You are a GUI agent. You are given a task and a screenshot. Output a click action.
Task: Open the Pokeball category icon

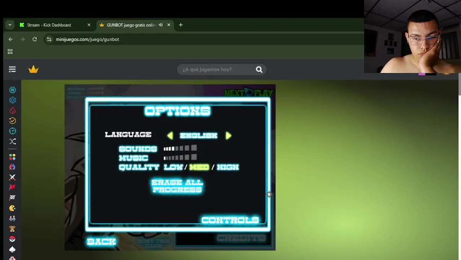click(12, 239)
